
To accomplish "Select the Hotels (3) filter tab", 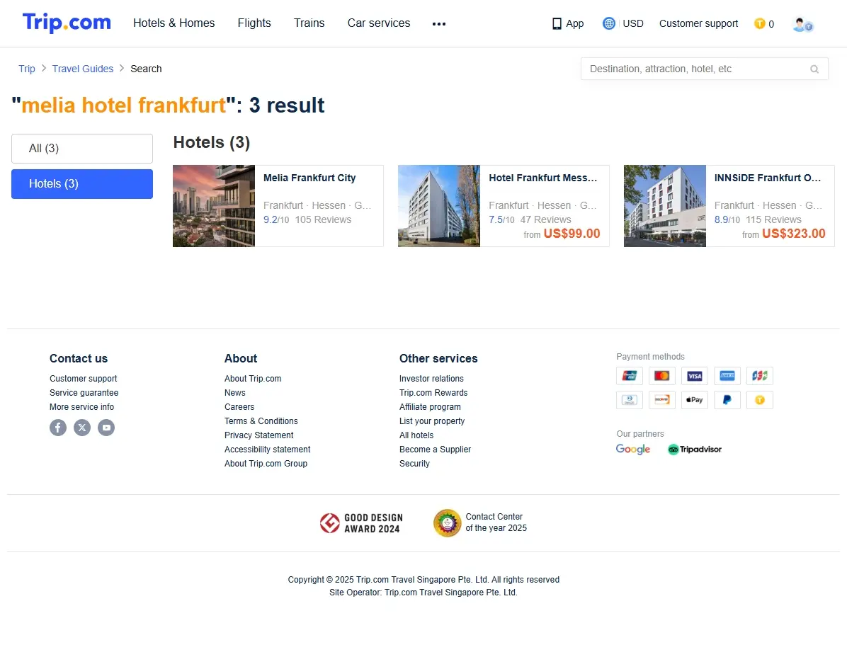I will click(82, 184).
